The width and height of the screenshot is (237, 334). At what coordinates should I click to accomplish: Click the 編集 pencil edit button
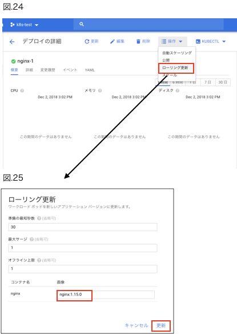point(117,41)
